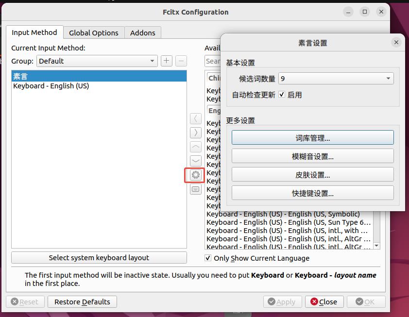Click the Apply button
The height and width of the screenshot is (317, 409).
pyautogui.click(x=283, y=301)
